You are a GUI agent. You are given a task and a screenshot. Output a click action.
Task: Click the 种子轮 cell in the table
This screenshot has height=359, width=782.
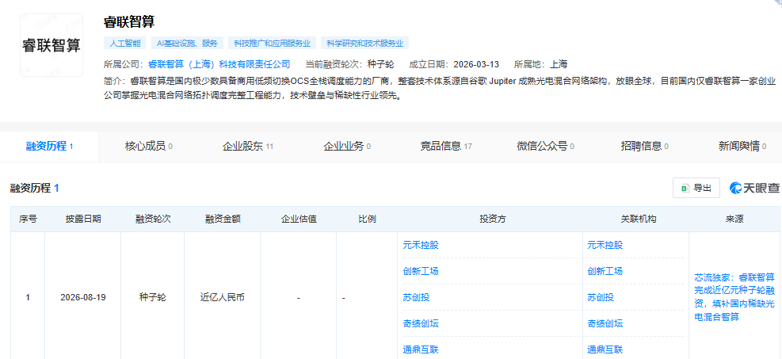pyautogui.click(x=153, y=298)
